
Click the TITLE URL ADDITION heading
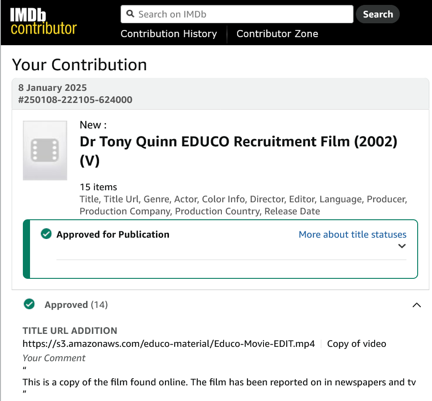(70, 331)
